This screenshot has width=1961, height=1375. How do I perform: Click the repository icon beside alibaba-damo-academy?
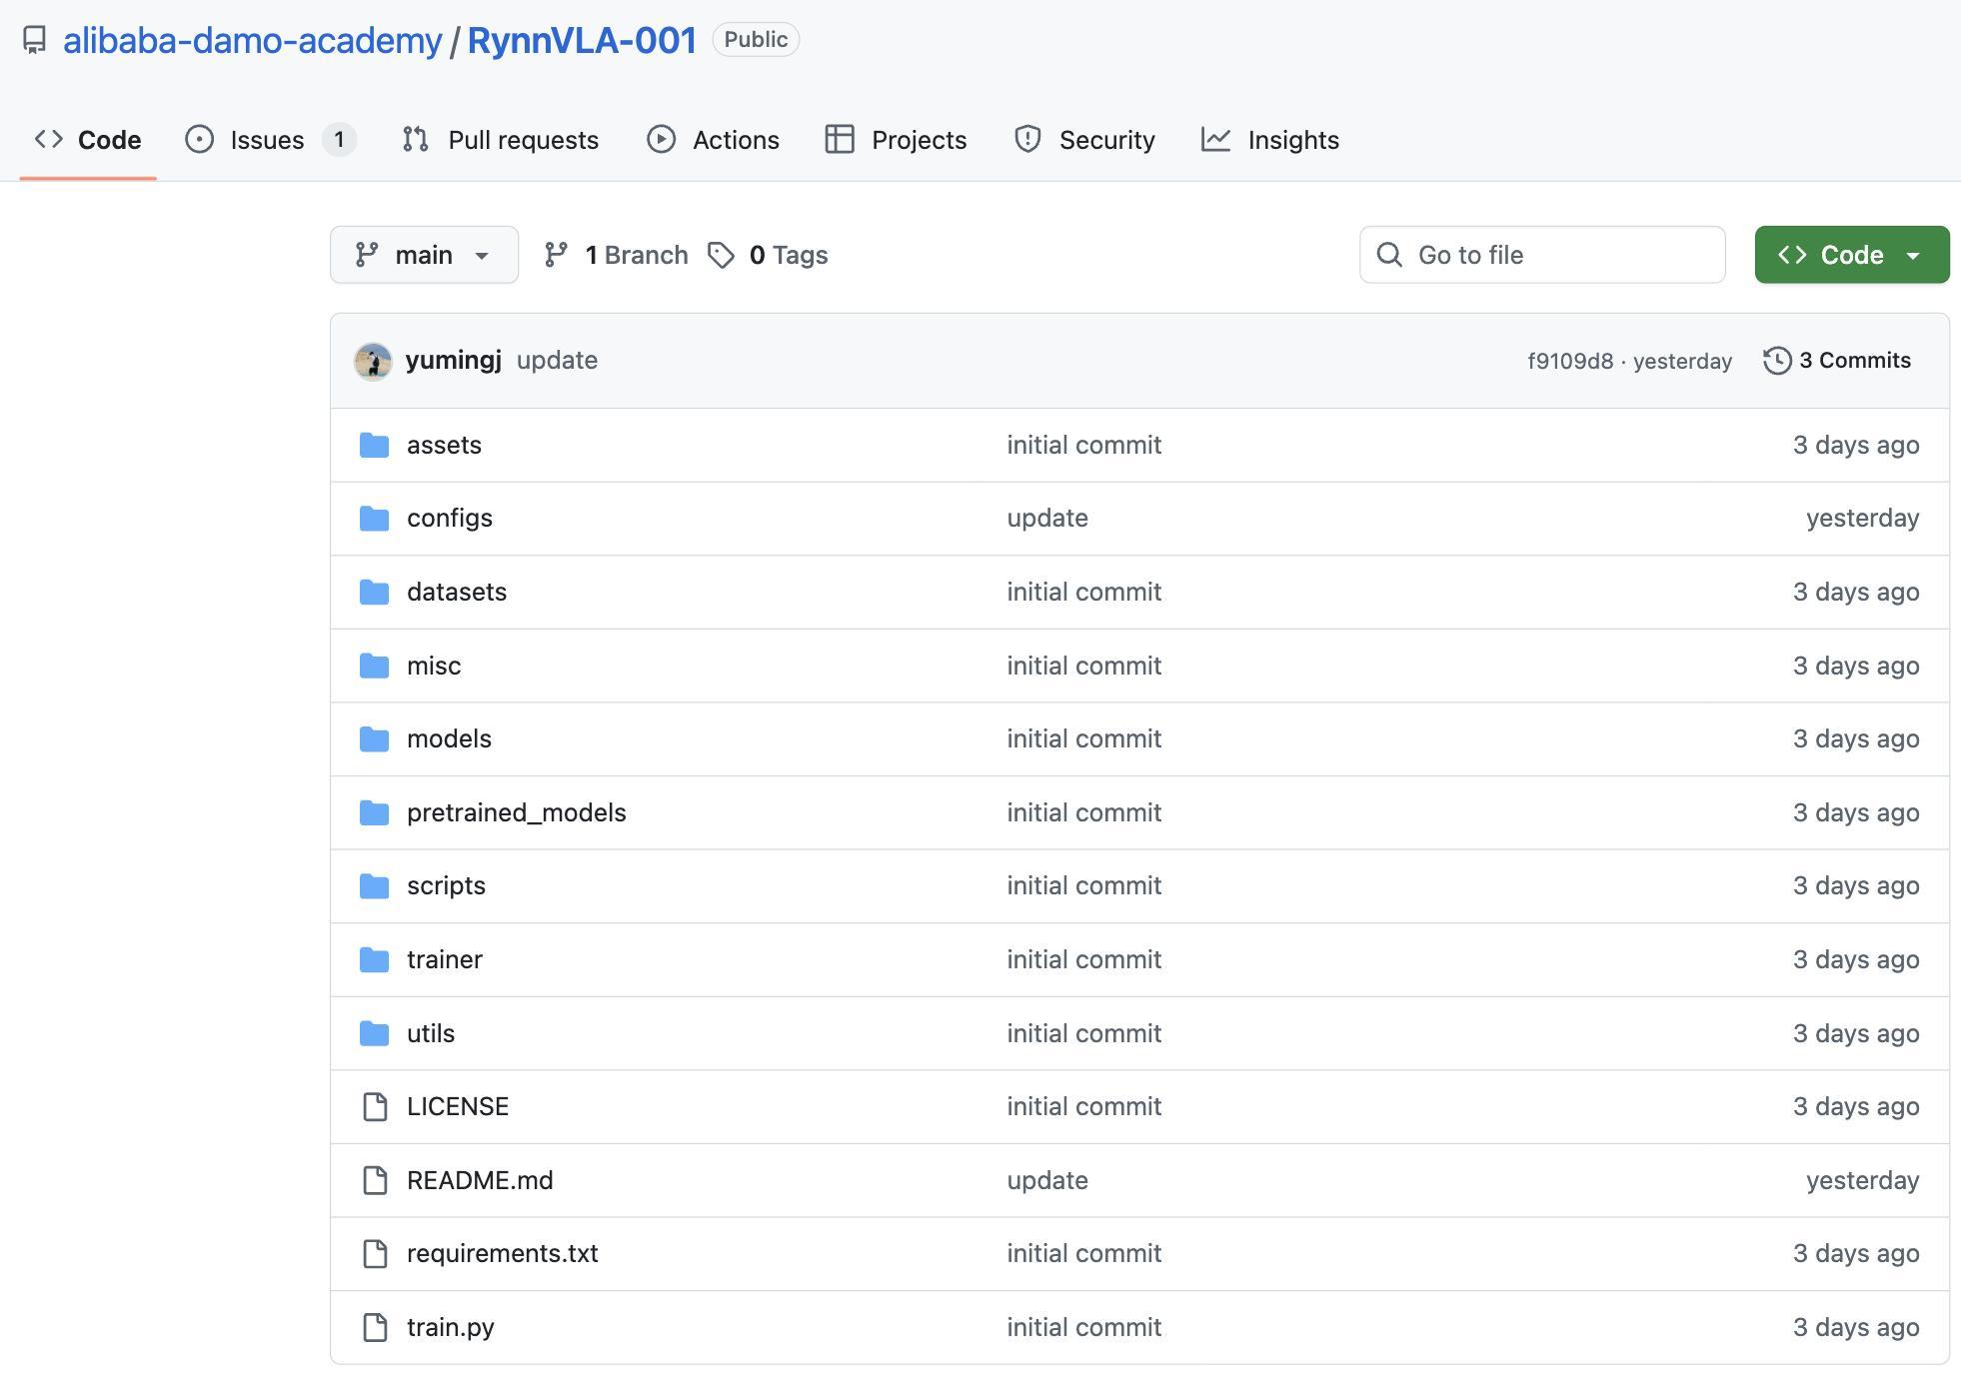pyautogui.click(x=35, y=40)
